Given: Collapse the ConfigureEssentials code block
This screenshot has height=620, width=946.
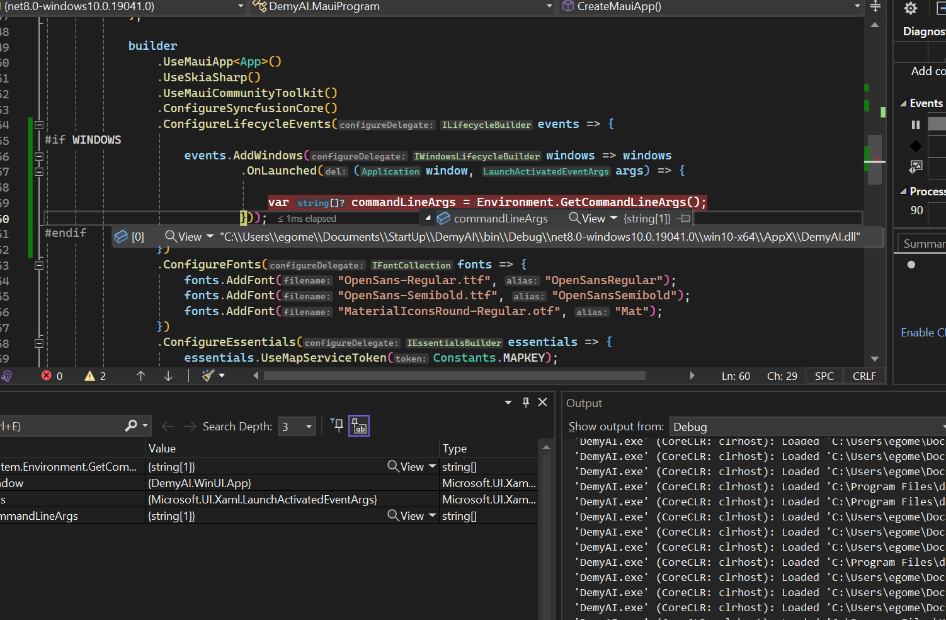Looking at the screenshot, I should [38, 343].
